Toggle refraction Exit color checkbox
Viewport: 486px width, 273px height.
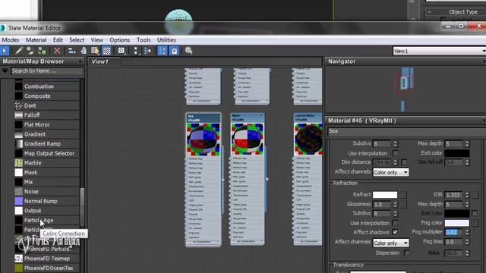click(x=475, y=213)
